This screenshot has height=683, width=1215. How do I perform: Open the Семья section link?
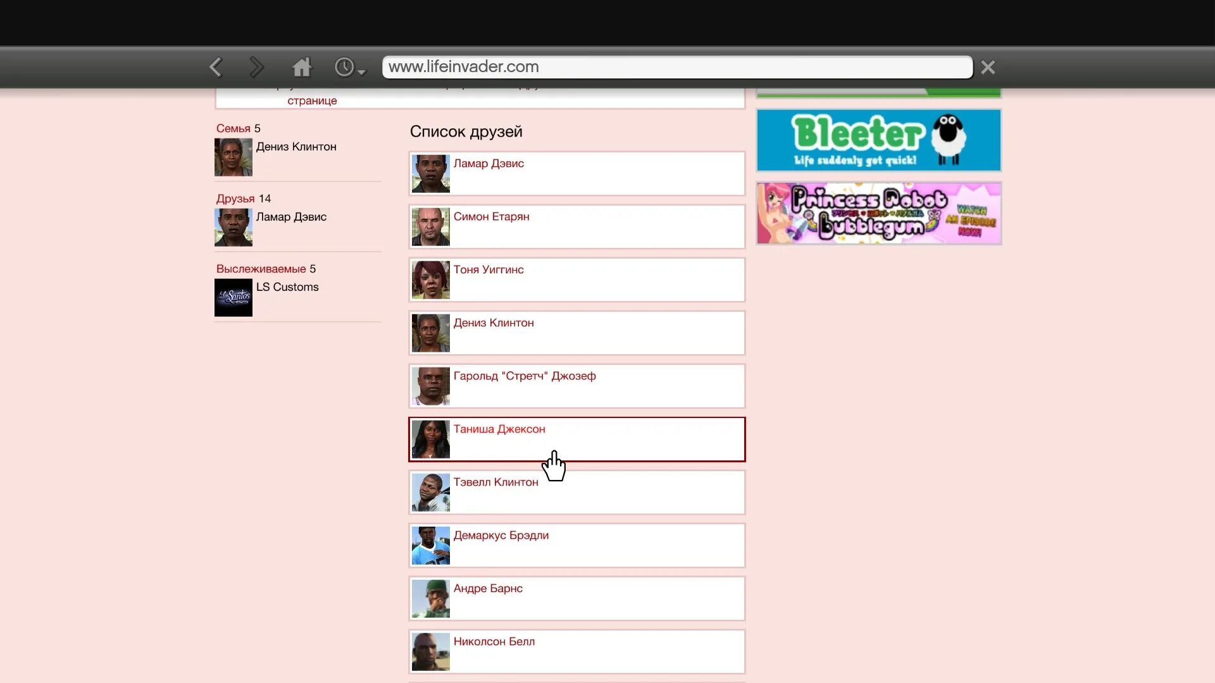233,128
